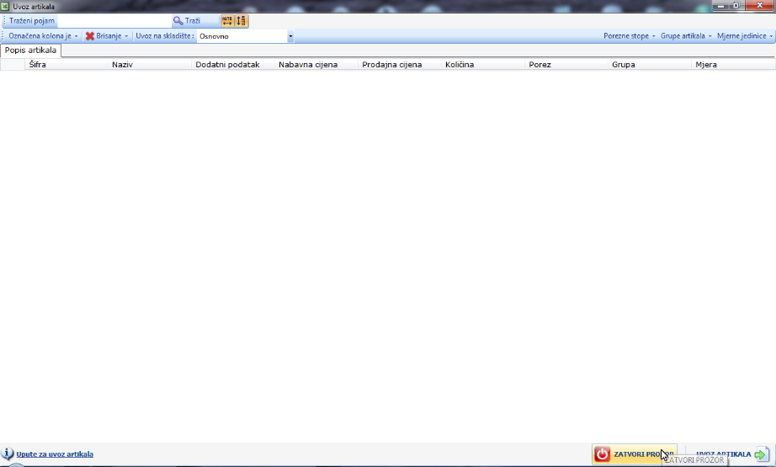Click the ZATVORI PROZOR button
The image size is (776, 467).
[x=635, y=454]
